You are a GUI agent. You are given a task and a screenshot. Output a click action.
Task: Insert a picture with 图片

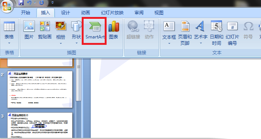pyautogui.click(x=29, y=30)
